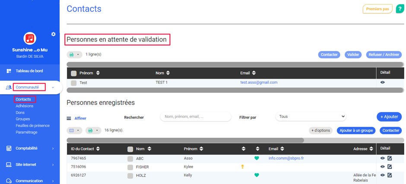Screen dimensions: 406x184
Task: Tick the checkbox for FISHER row
Action: [130, 167]
